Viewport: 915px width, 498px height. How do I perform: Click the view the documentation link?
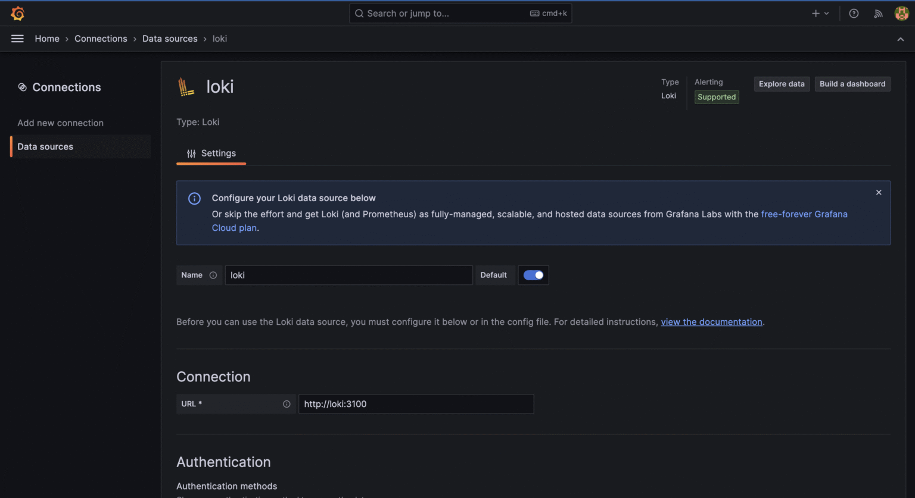click(711, 321)
